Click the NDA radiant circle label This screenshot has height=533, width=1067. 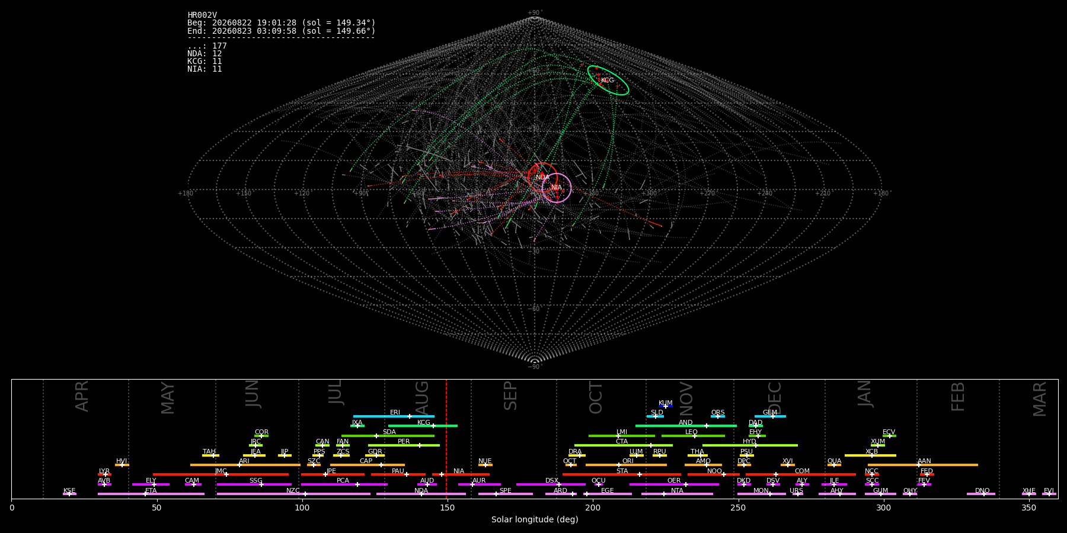(x=543, y=178)
